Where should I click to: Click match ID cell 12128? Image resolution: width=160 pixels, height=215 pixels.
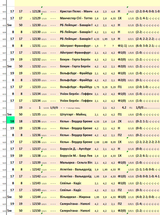click(36, 11)
